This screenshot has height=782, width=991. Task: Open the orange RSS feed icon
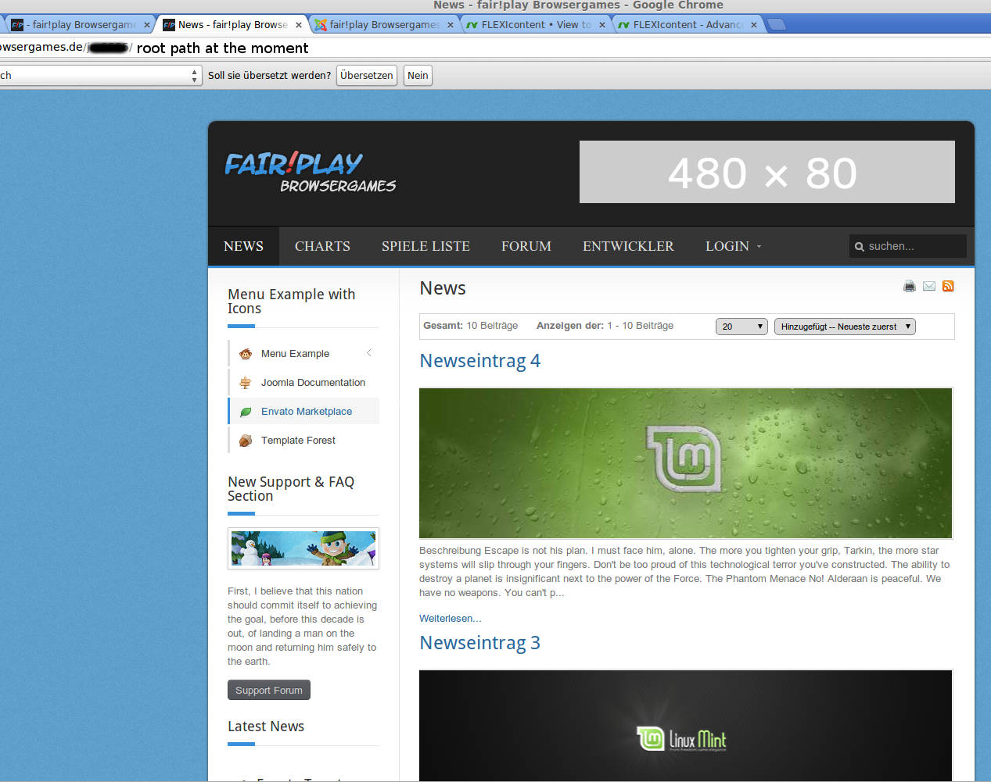point(948,287)
